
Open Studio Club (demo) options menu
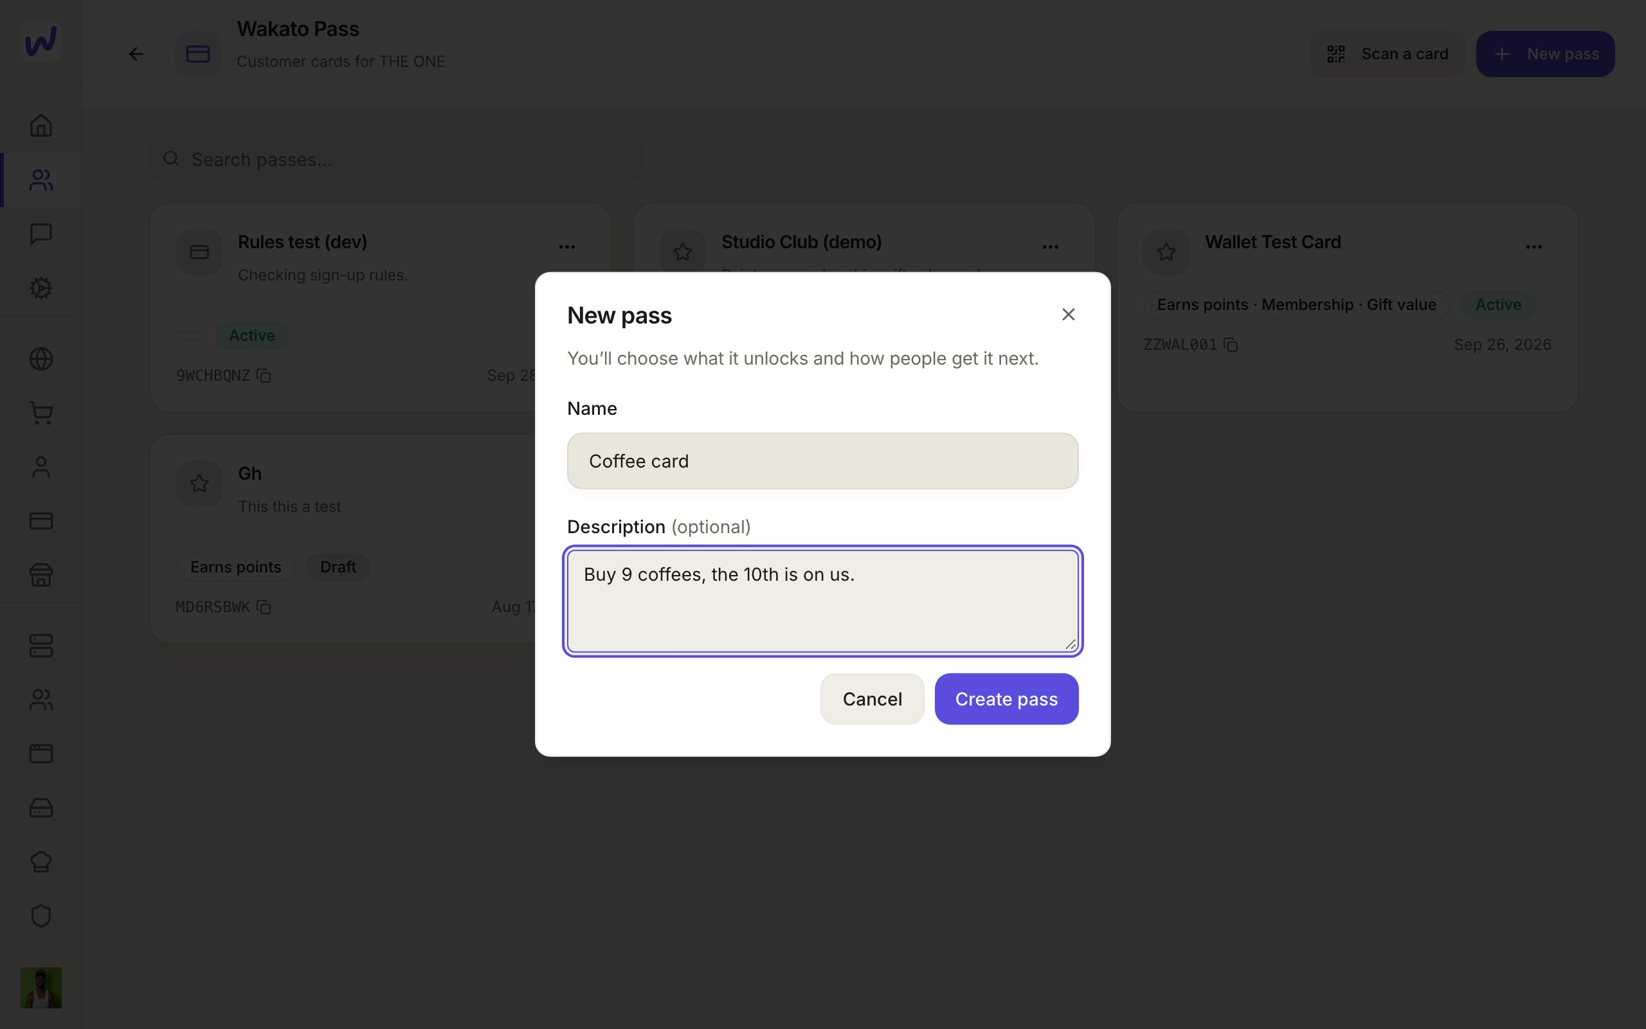coord(1050,246)
